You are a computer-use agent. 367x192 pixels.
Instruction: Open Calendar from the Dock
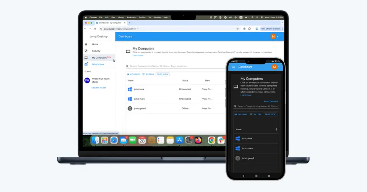tap(142, 140)
